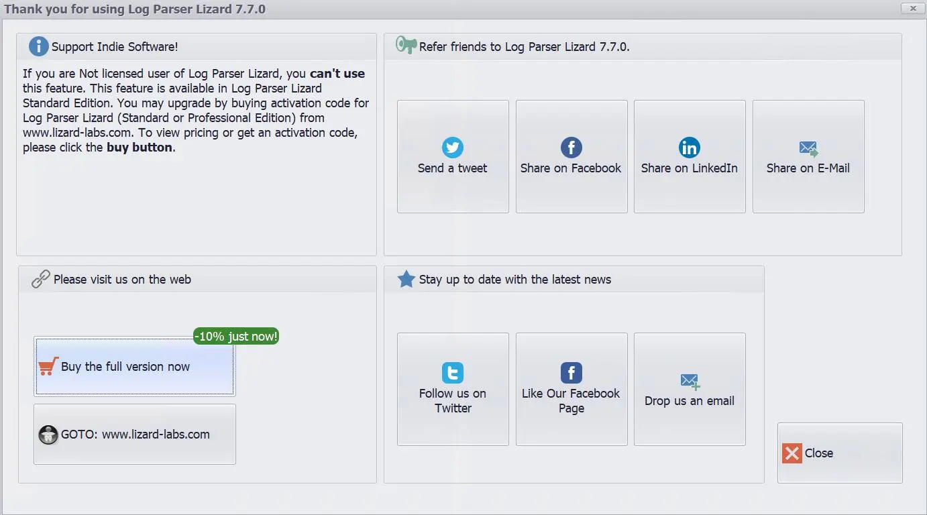Click the Thank you for using window title
This screenshot has width=927, height=515.
(135, 9)
